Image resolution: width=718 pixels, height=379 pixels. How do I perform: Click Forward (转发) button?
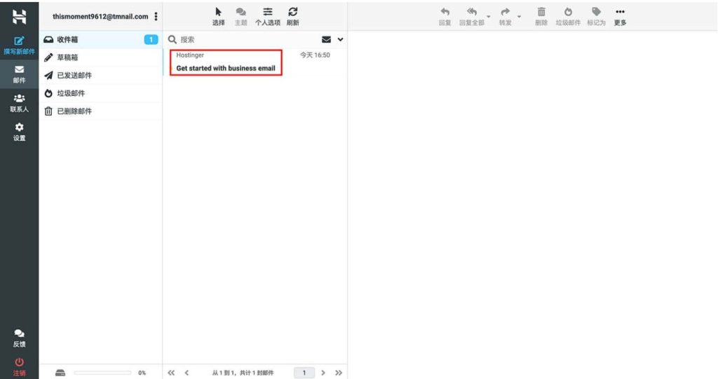pyautogui.click(x=505, y=17)
